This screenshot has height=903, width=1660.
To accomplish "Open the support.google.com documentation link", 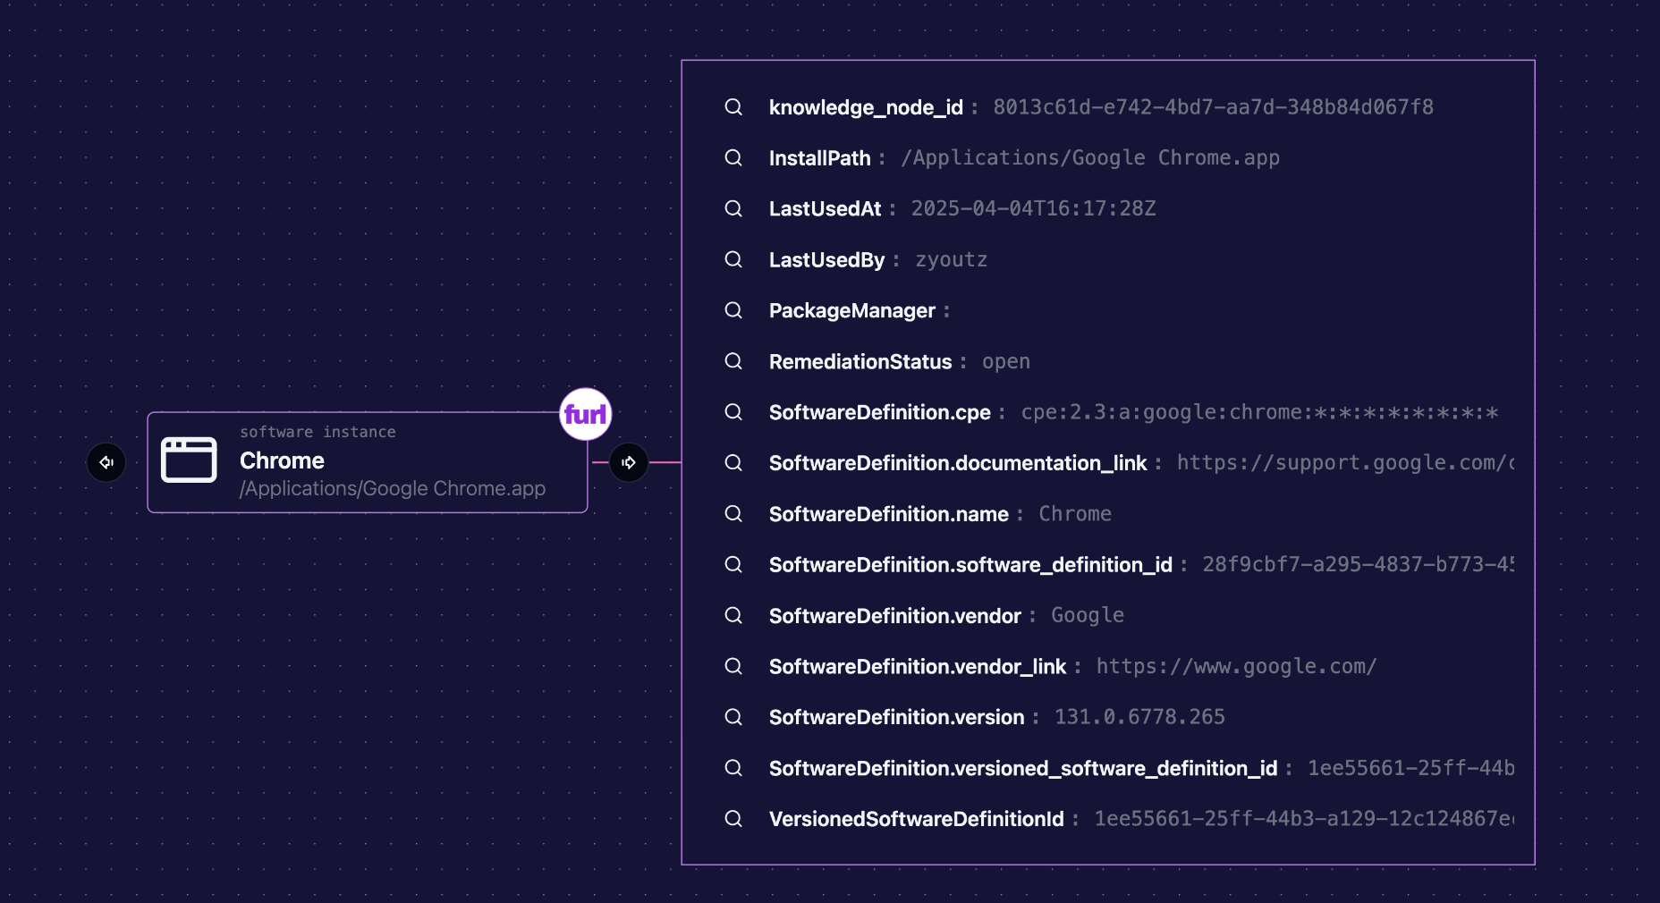I will tap(1342, 463).
